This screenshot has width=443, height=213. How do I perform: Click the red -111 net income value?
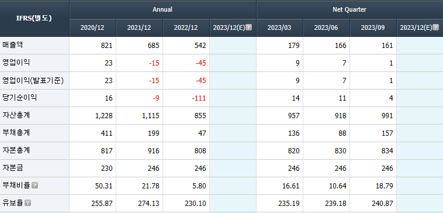(x=199, y=98)
